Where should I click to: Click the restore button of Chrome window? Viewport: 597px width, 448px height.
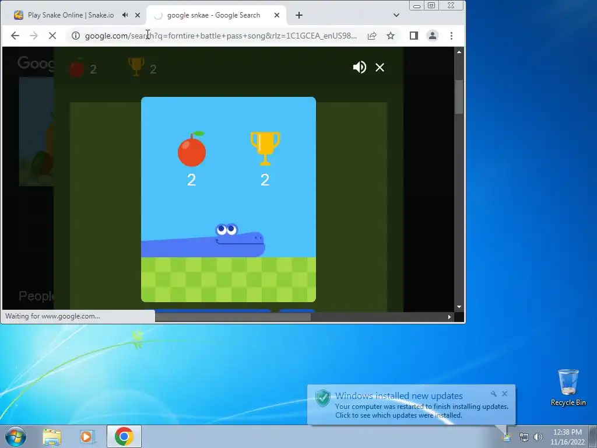pyautogui.click(x=431, y=5)
